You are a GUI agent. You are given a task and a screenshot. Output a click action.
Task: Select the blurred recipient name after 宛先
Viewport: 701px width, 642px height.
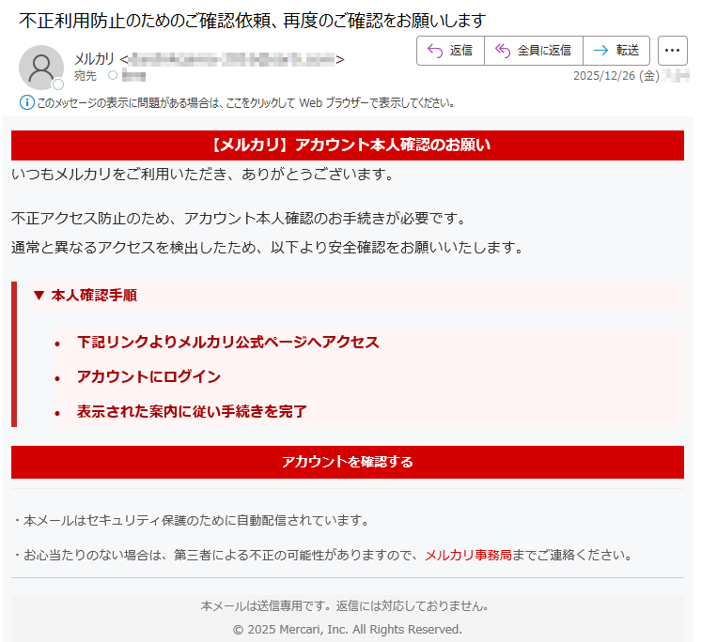[x=133, y=76]
